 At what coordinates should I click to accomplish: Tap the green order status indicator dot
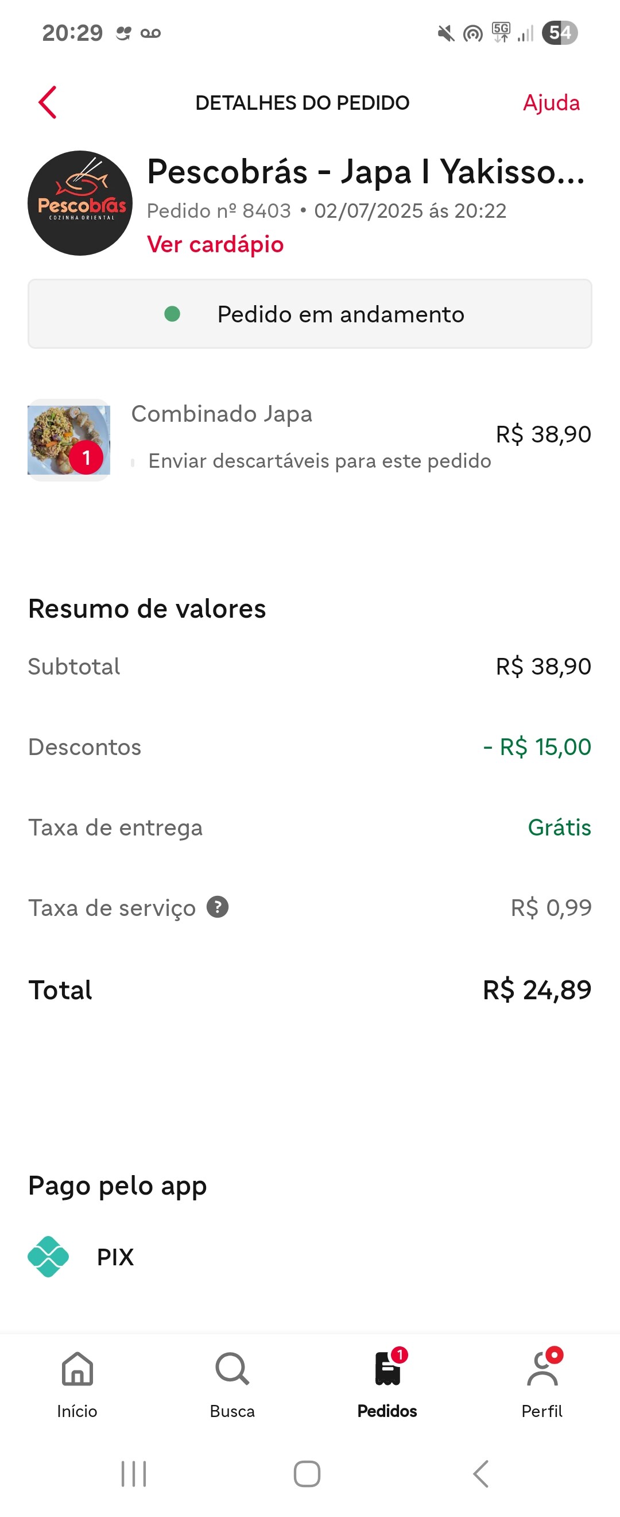172,314
